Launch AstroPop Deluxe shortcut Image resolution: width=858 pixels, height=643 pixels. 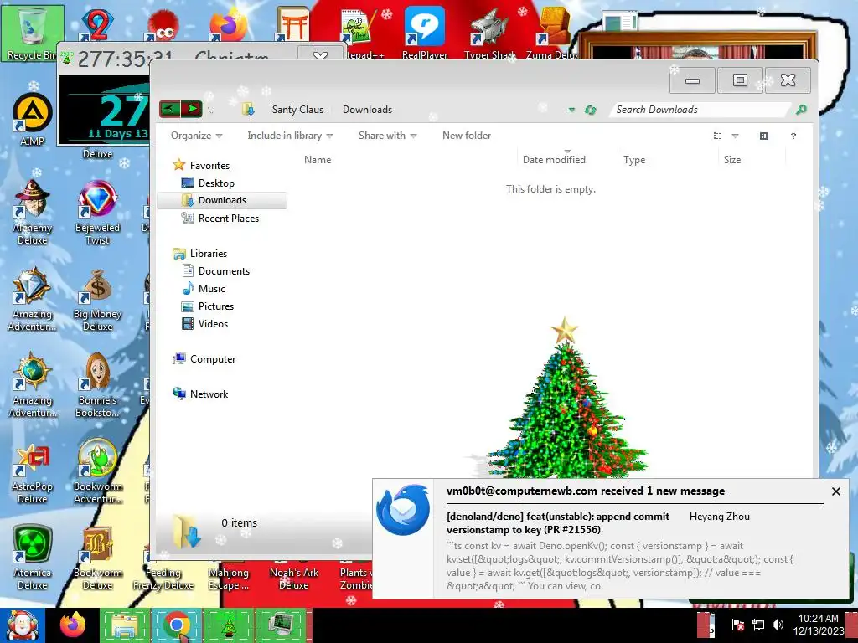point(33,472)
